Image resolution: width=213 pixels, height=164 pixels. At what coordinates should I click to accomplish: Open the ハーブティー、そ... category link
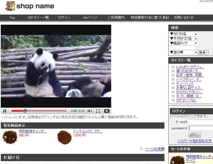pyautogui.click(x=189, y=80)
